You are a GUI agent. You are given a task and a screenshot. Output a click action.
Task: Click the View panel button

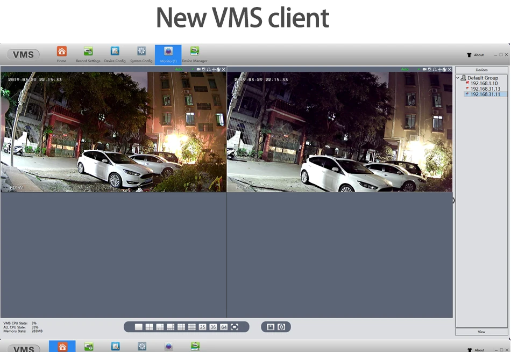(x=481, y=332)
